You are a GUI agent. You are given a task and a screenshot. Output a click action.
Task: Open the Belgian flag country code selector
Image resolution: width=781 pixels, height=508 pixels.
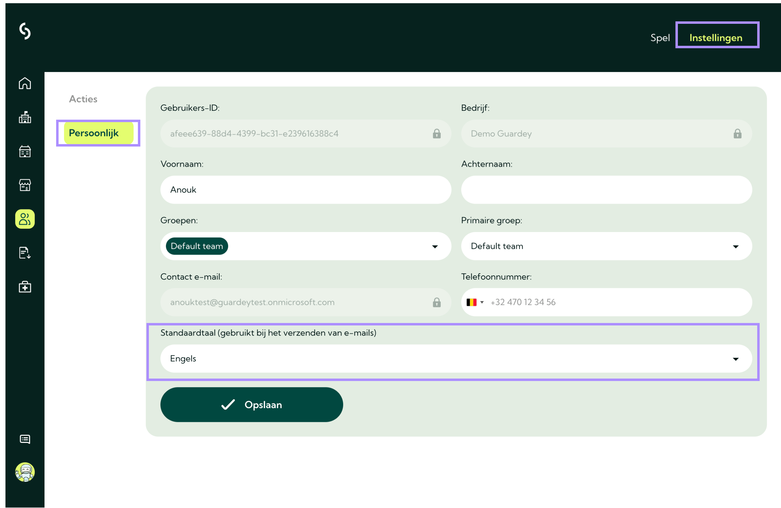tap(475, 302)
